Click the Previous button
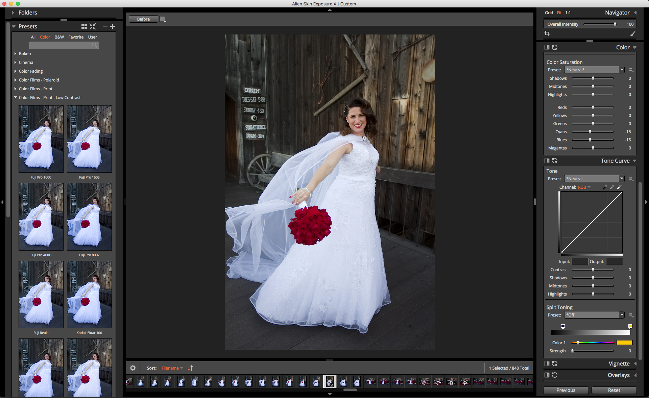 pyautogui.click(x=566, y=390)
